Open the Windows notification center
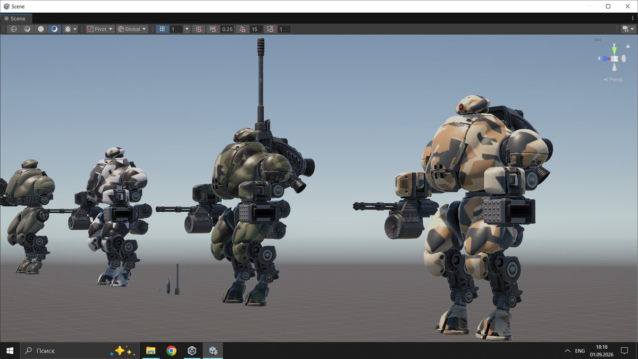This screenshot has height=359, width=638. (625, 350)
